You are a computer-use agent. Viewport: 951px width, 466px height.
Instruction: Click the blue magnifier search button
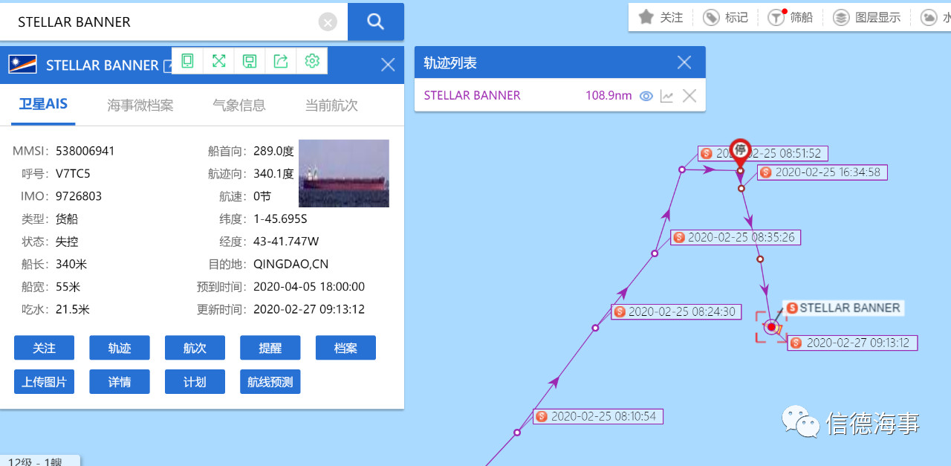(375, 22)
